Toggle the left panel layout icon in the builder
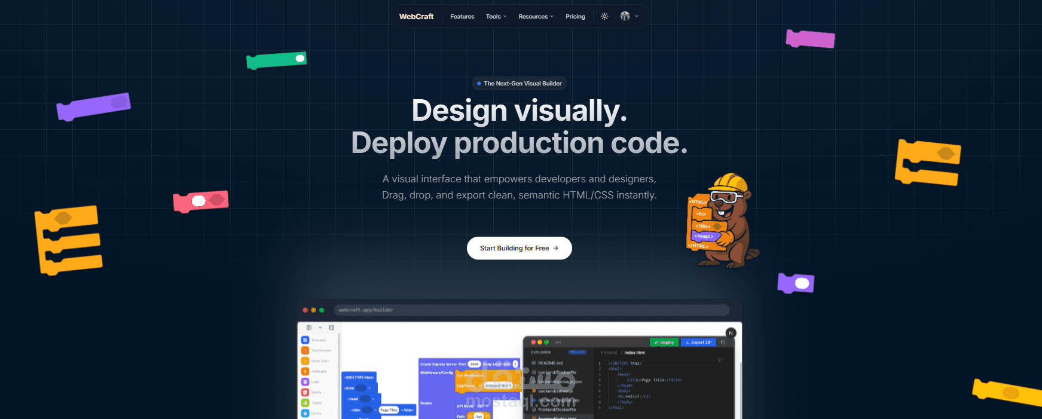 click(x=309, y=328)
